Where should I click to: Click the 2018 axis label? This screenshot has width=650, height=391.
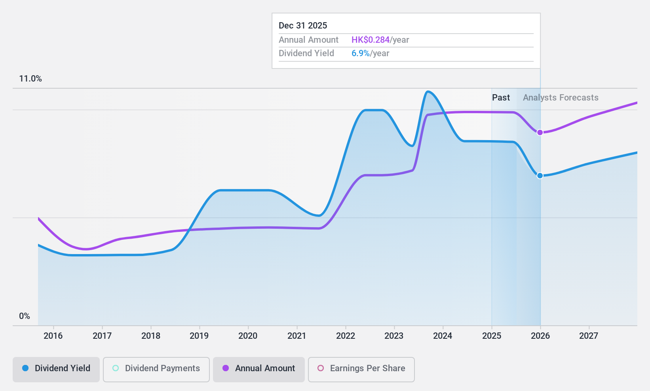click(x=151, y=336)
